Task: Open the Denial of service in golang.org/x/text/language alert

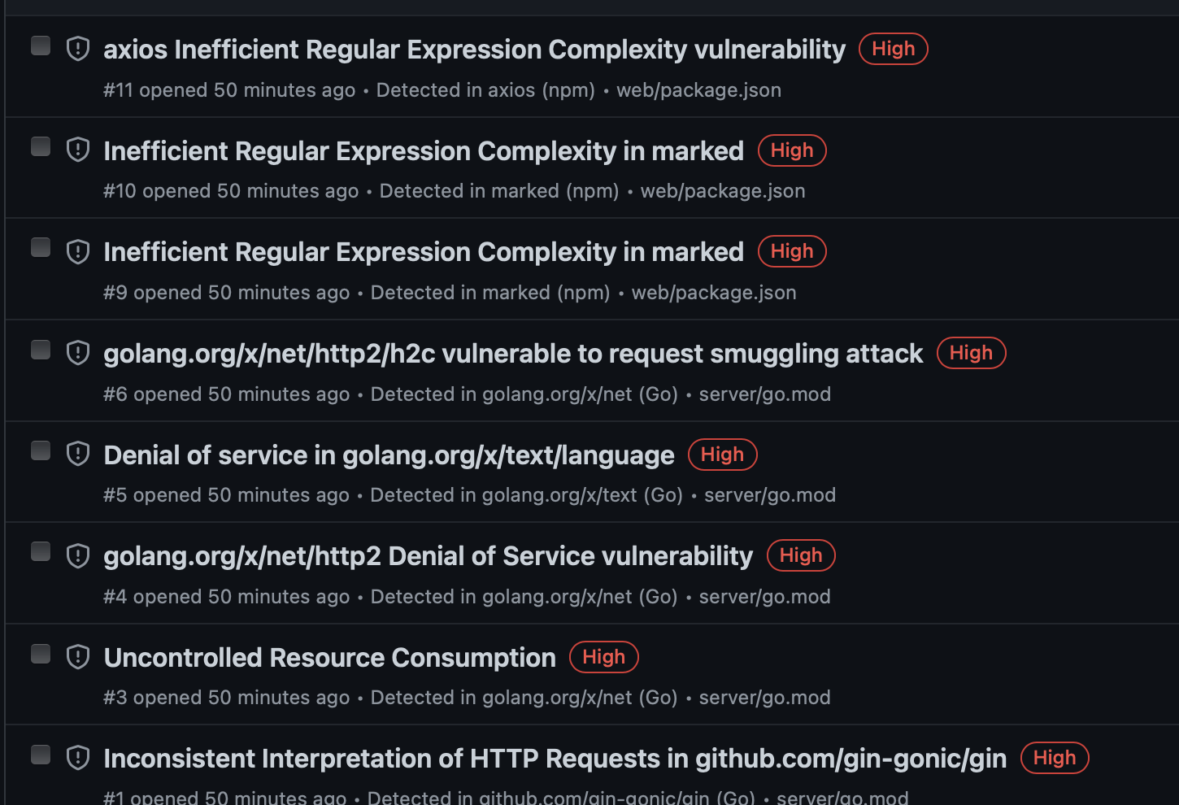Action: click(389, 455)
